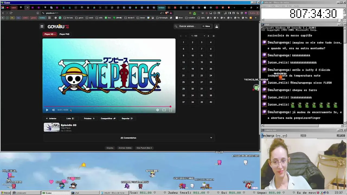Expand the bookmarks overflow chevron
Image resolution: width=347 pixels, height=195 pixels.
[255, 18]
